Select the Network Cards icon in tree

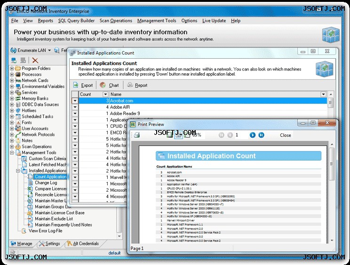(18, 80)
